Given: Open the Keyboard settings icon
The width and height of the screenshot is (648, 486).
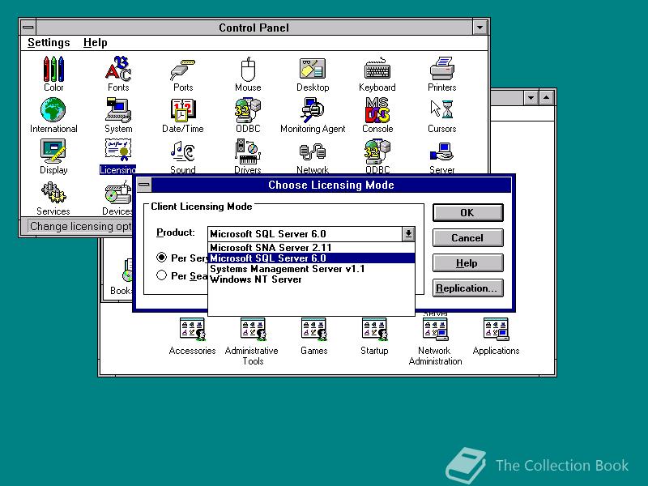Looking at the screenshot, I should [x=377, y=75].
